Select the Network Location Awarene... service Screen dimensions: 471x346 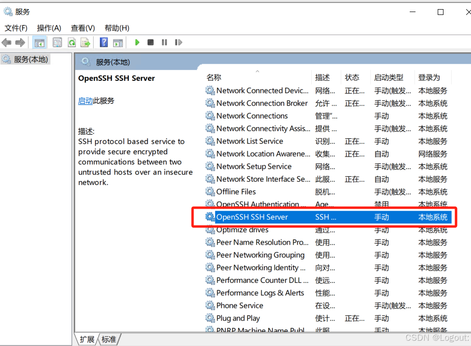328,154
